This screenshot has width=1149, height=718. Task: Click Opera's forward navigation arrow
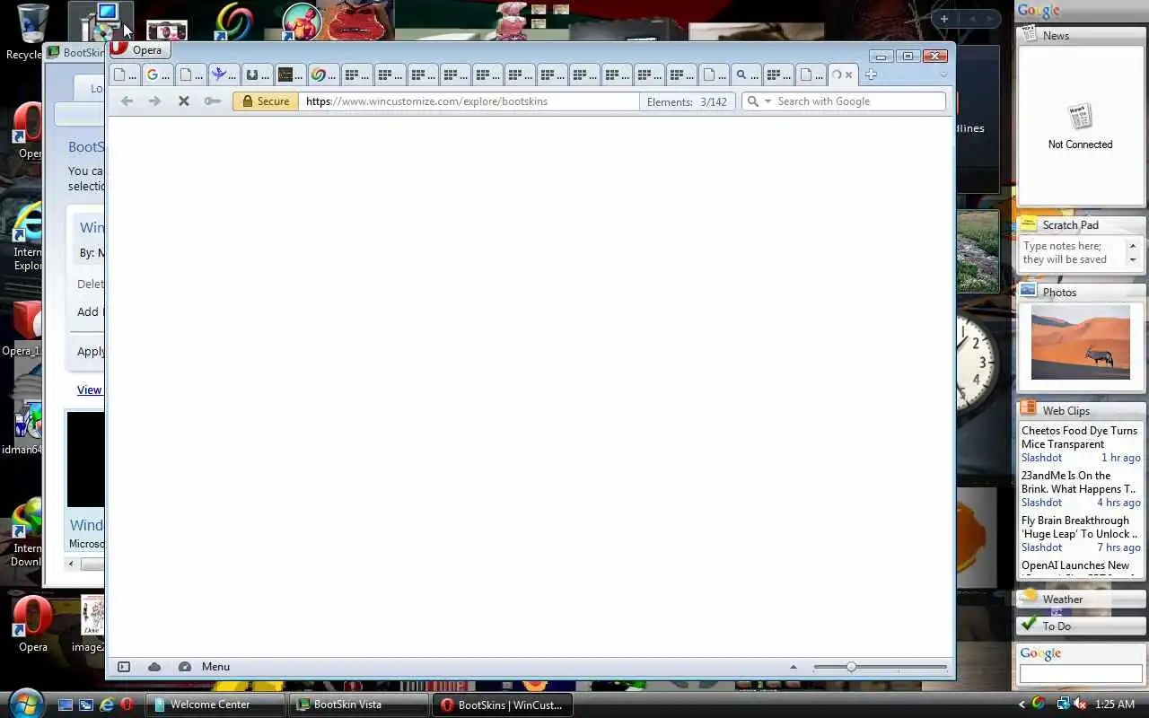point(154,101)
